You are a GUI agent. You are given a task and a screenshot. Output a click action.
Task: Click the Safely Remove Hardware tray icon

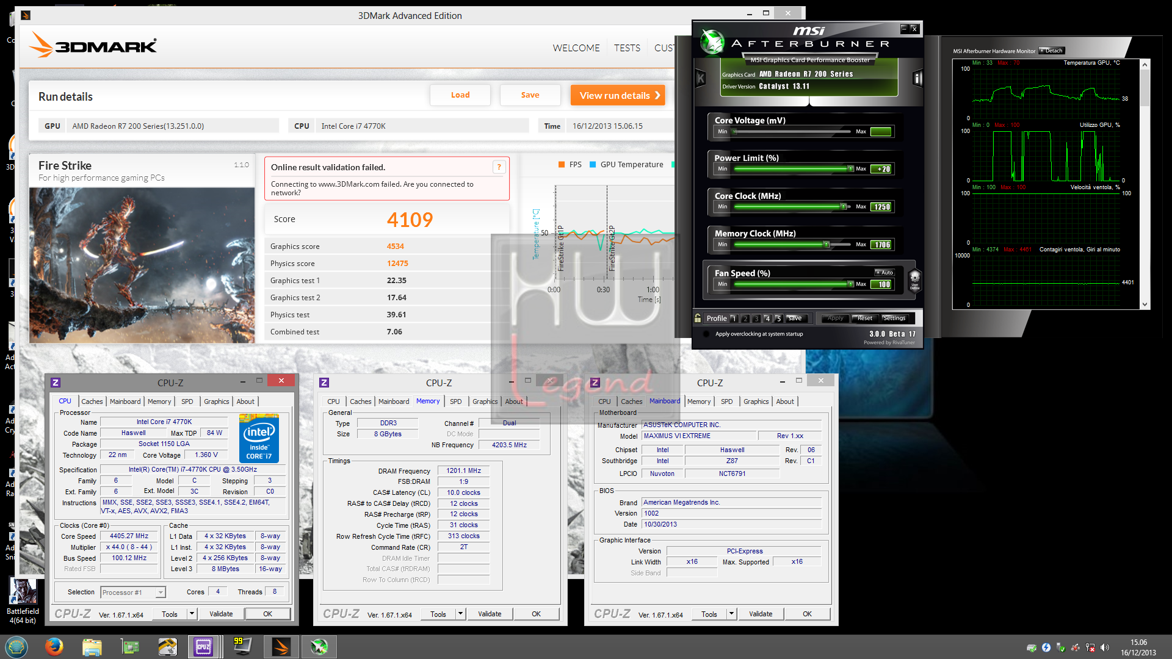pyautogui.click(x=1061, y=647)
